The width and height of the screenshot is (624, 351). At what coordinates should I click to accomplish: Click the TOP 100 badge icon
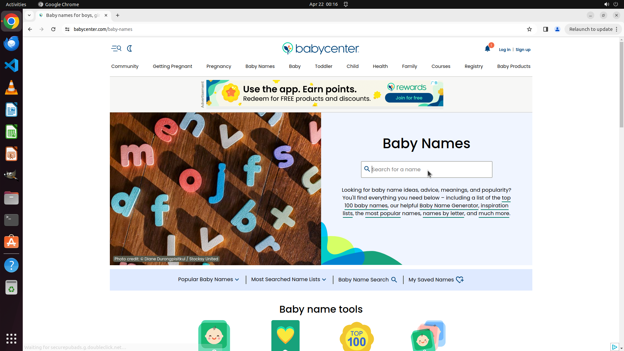pyautogui.click(x=357, y=337)
